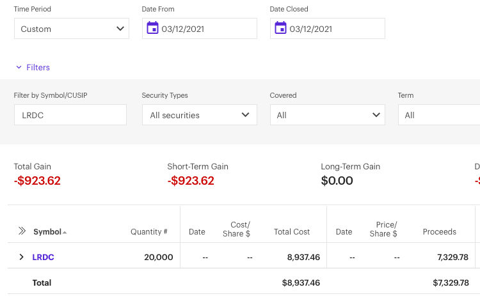Image resolution: width=480 pixels, height=301 pixels.
Task: Click the Price/Share $ column header
Action: point(387,229)
